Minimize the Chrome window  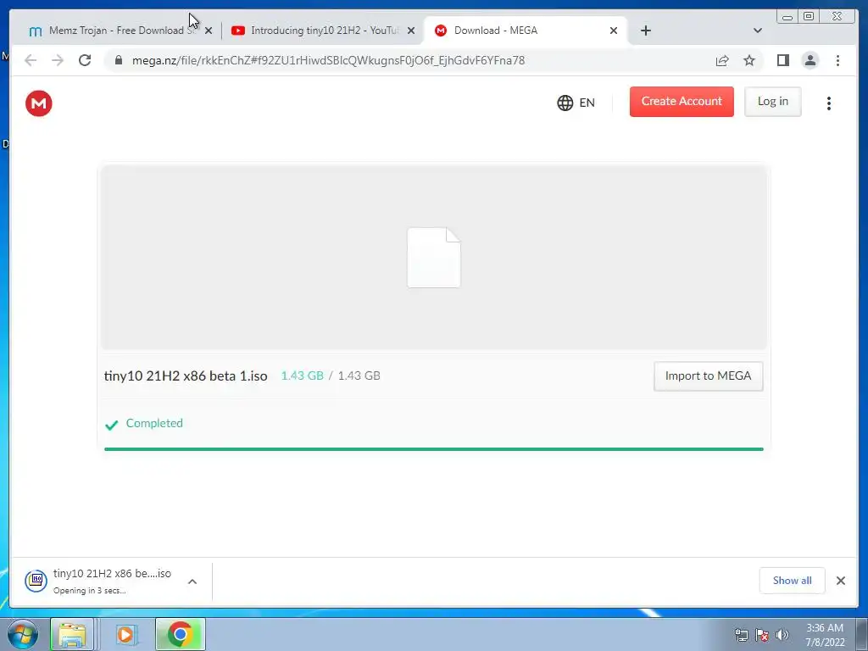coord(787,17)
